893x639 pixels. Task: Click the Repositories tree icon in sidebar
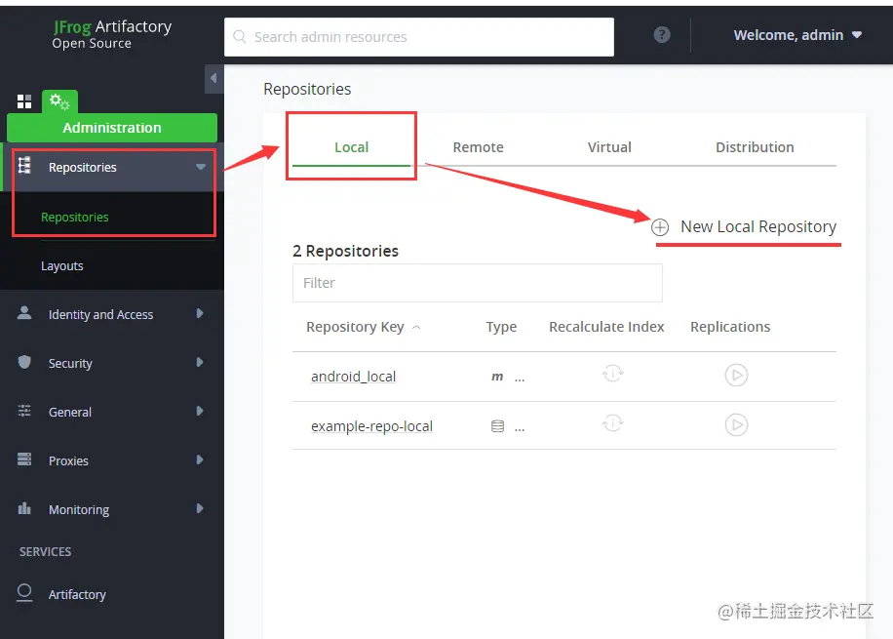click(24, 166)
